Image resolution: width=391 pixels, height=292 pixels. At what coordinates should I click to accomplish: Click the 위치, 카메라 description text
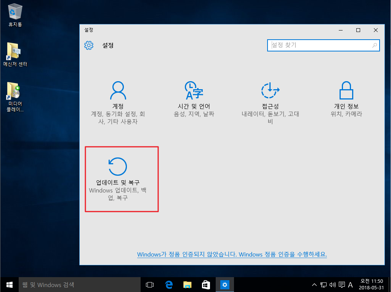346,114
